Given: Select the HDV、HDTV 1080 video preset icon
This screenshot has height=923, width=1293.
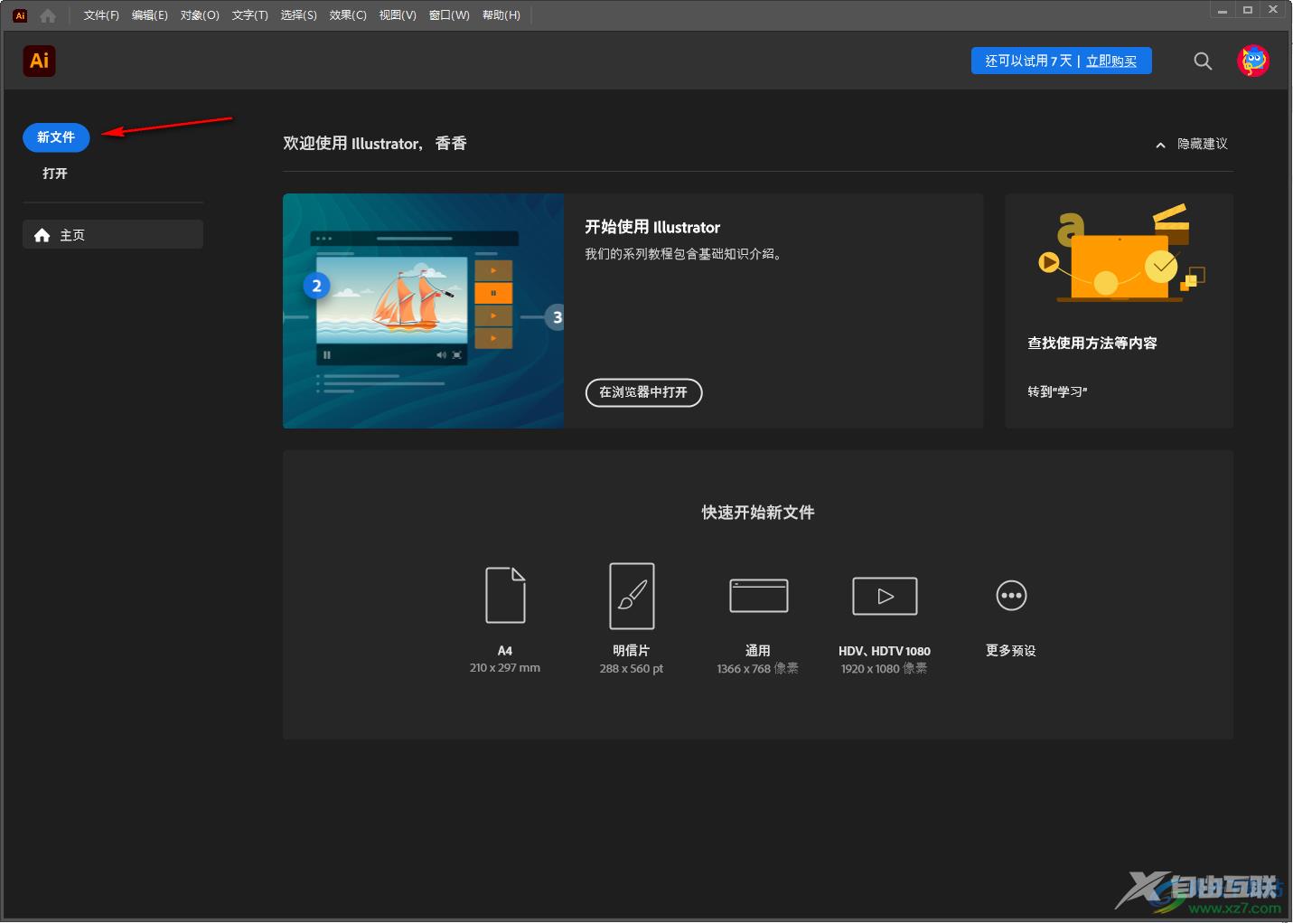Looking at the screenshot, I should [885, 596].
